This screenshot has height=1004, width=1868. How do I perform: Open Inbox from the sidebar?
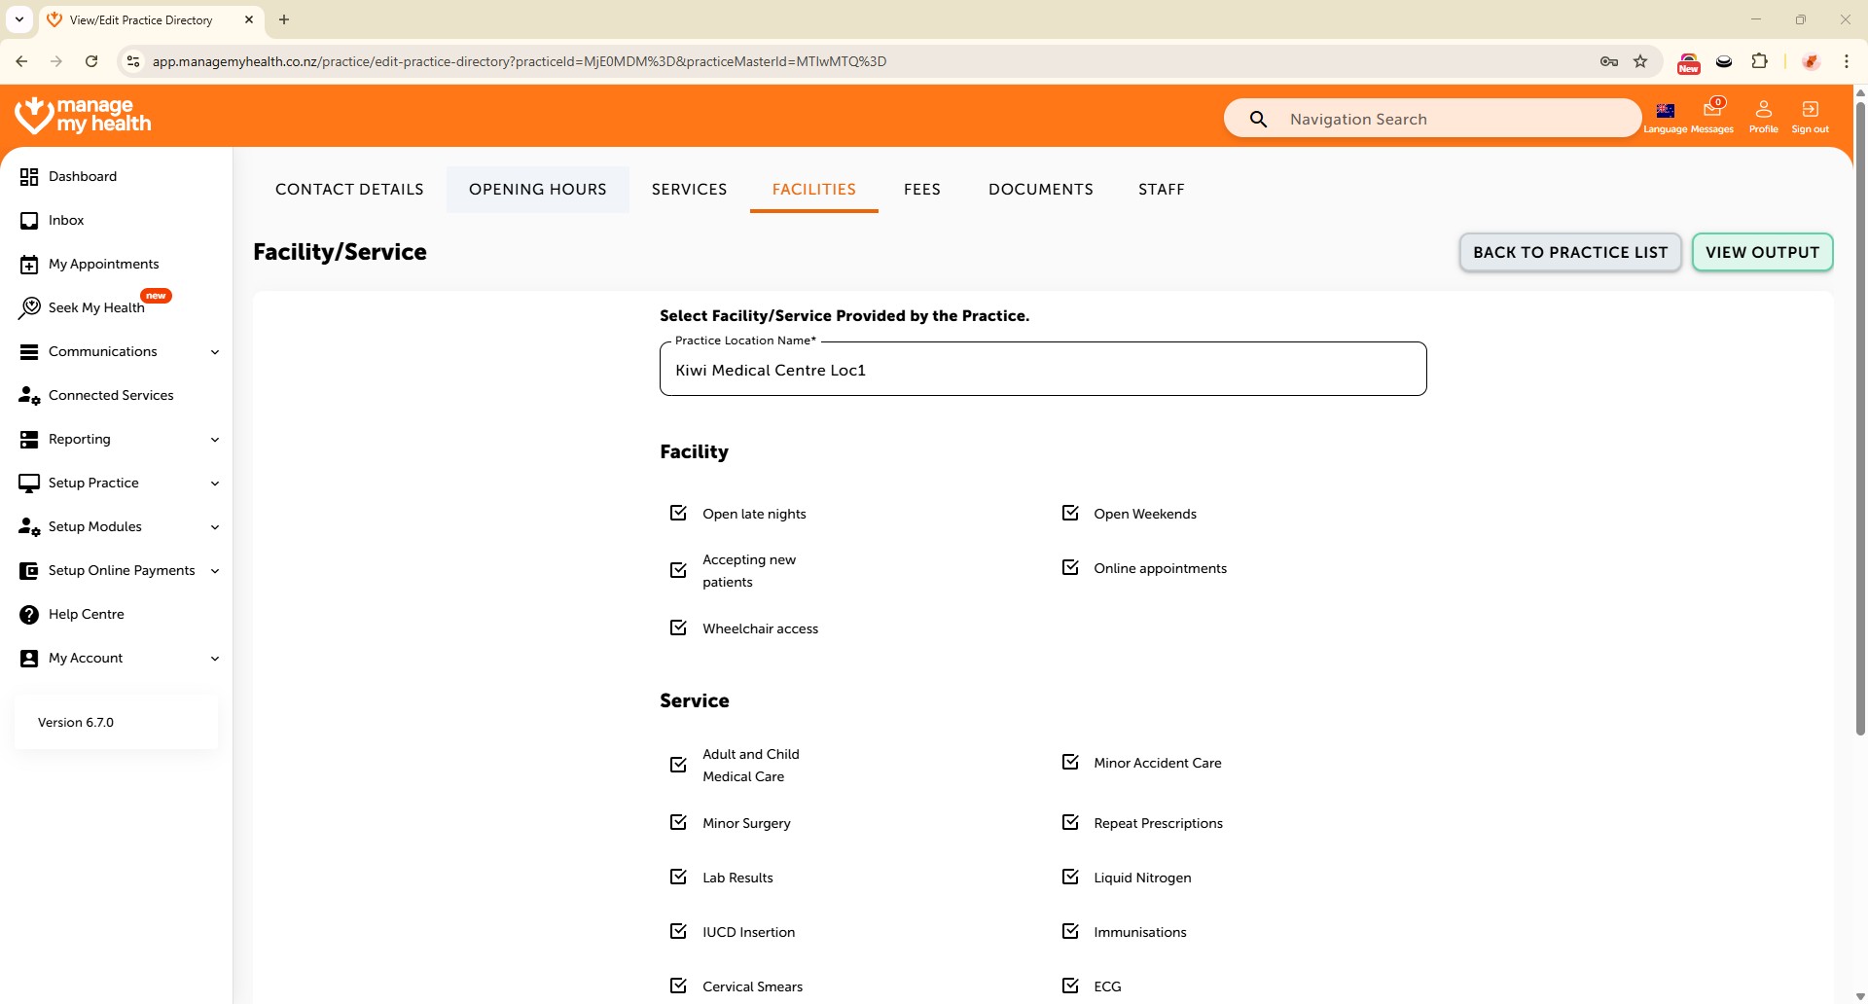click(x=66, y=220)
